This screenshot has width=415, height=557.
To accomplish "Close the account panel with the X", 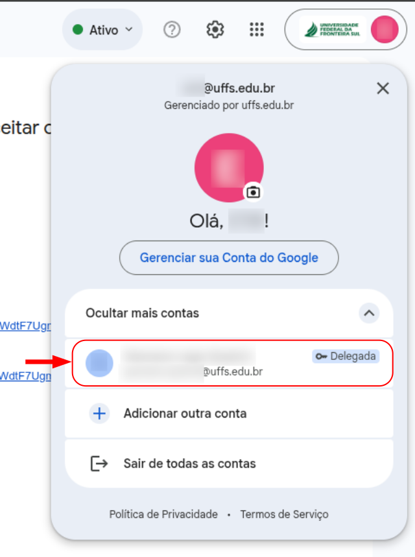I will coord(383,88).
